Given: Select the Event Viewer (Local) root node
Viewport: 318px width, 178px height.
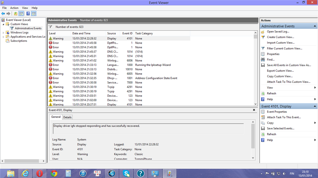Looking at the screenshot, I should 18,20.
